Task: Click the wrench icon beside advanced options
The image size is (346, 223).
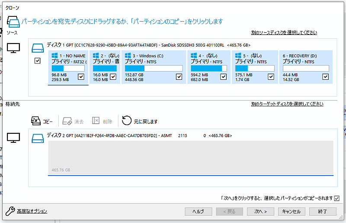Action: (10, 211)
